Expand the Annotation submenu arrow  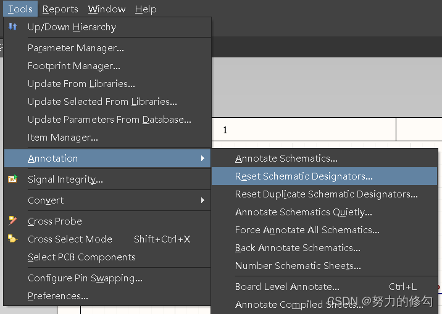pyautogui.click(x=202, y=159)
